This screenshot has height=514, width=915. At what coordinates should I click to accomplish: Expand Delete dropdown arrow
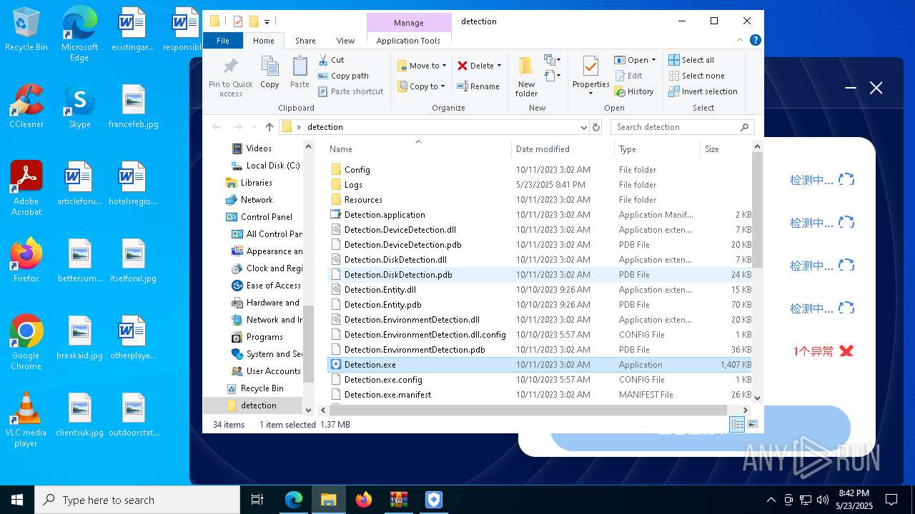(499, 66)
